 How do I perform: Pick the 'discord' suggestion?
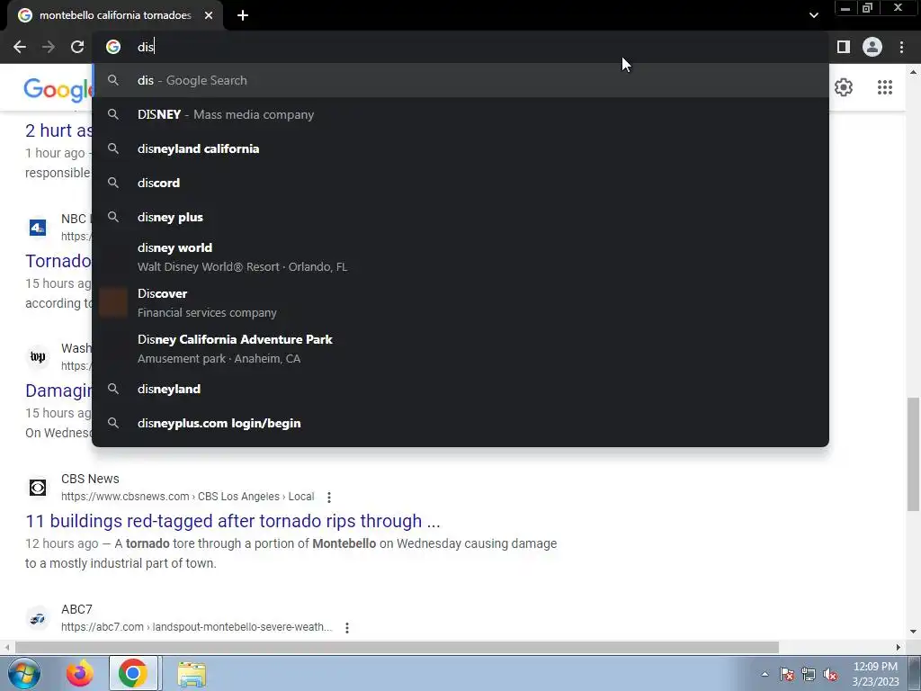(x=460, y=183)
